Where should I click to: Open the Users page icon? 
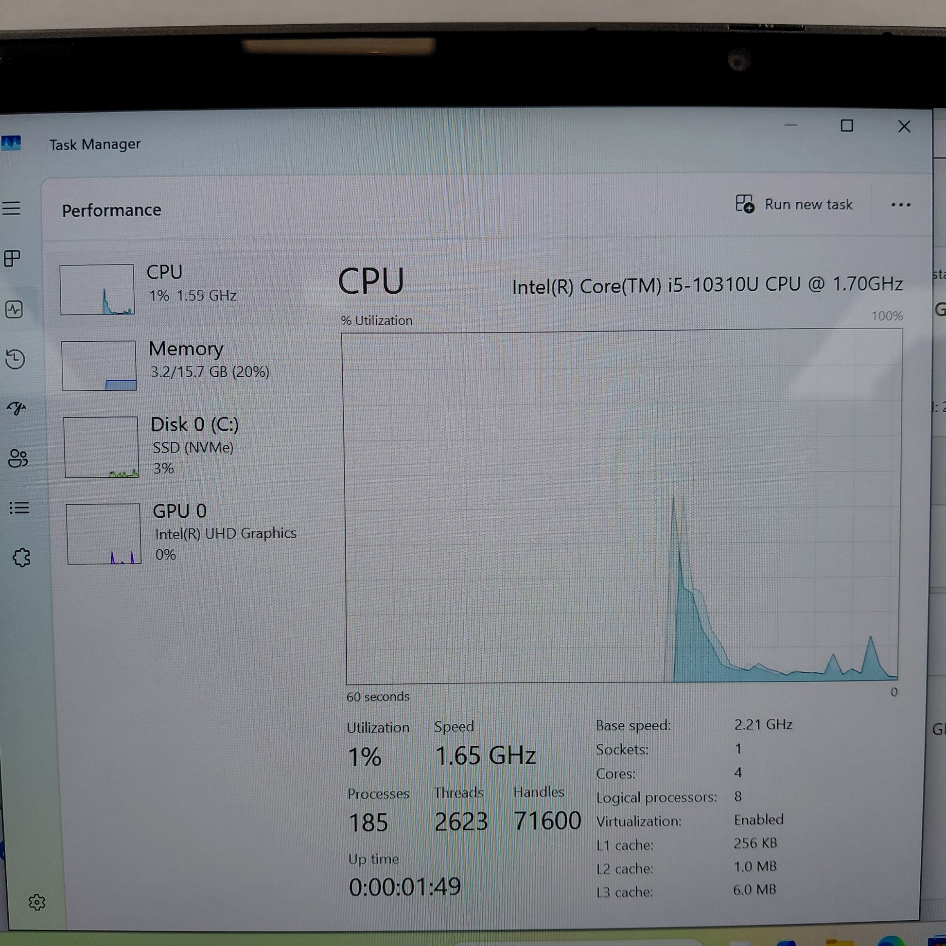pos(18,458)
